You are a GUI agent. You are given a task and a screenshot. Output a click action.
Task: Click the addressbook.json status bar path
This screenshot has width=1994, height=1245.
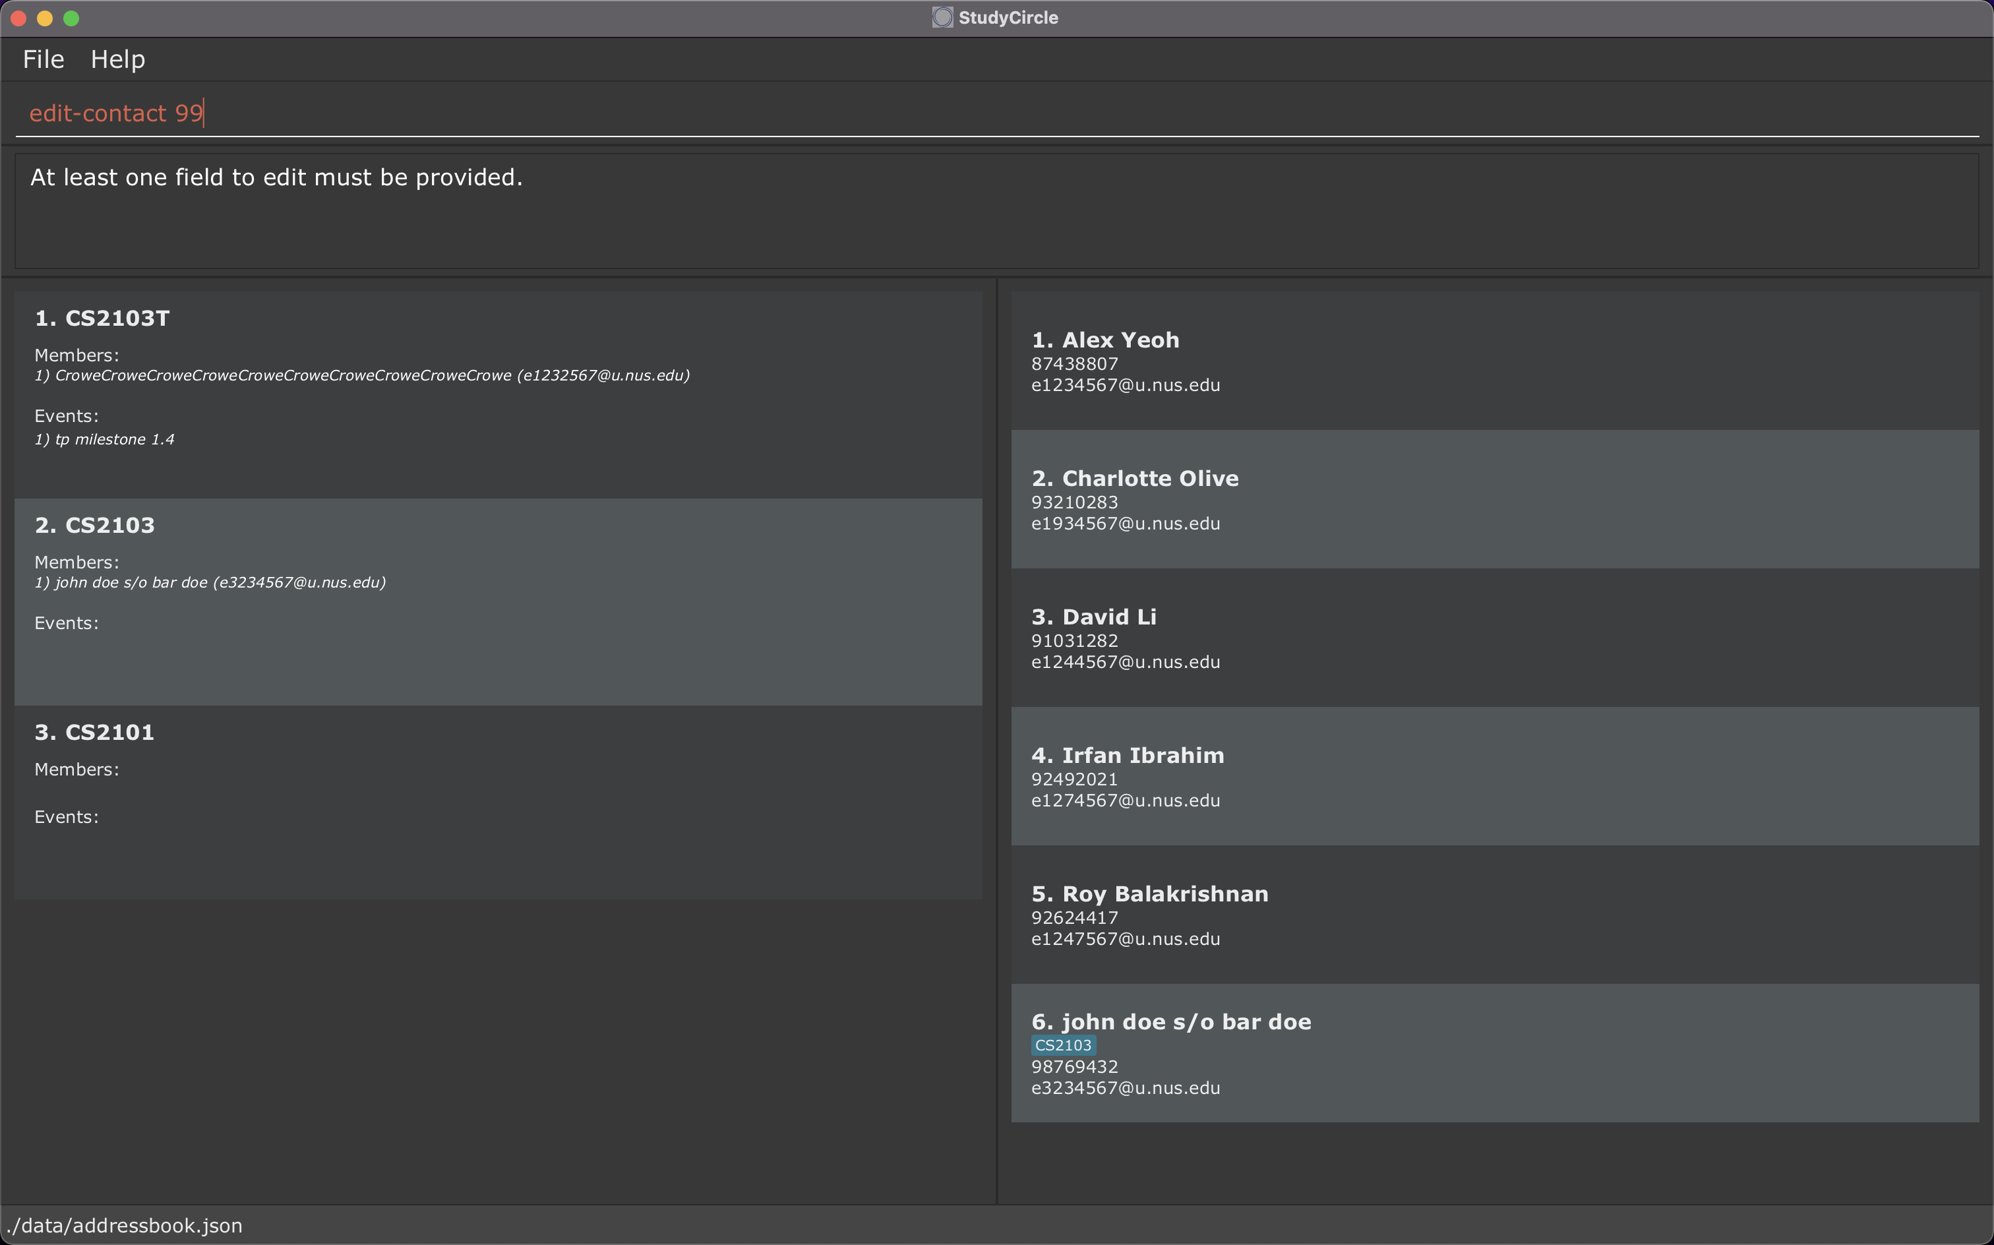pos(125,1225)
